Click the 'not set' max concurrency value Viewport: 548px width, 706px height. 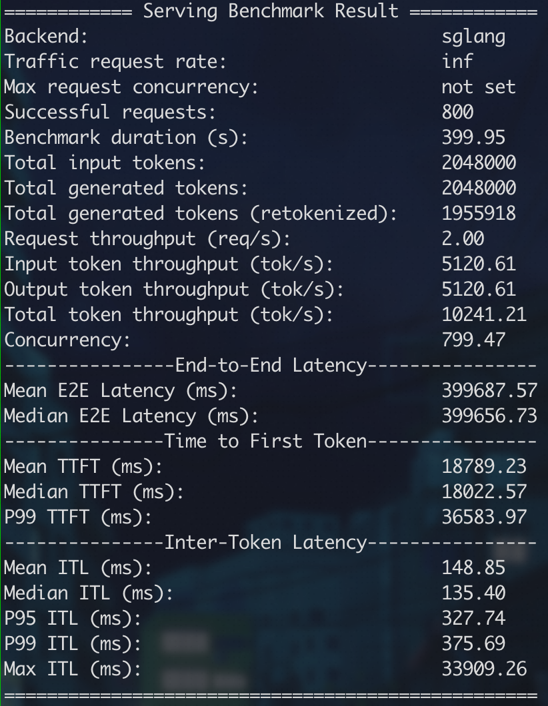click(479, 87)
